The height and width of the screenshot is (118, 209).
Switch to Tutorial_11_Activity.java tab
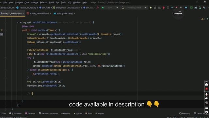(11, 13)
